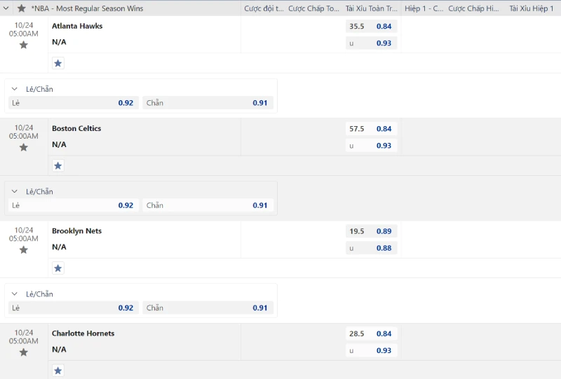Open the Charlotte Hornets team name
561x379 pixels.
83,333
